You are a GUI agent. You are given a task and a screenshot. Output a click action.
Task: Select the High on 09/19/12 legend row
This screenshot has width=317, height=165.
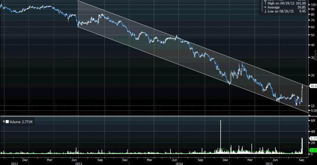pos(285,3)
